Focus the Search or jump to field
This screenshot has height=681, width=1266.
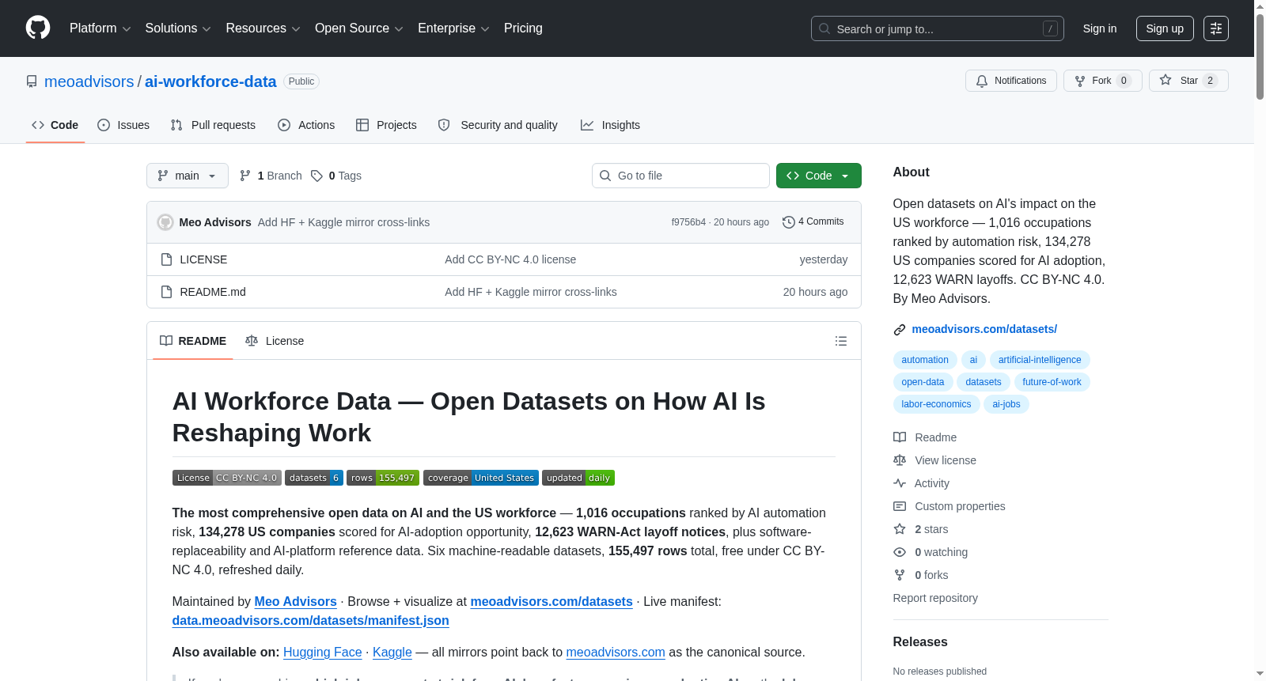tap(938, 28)
